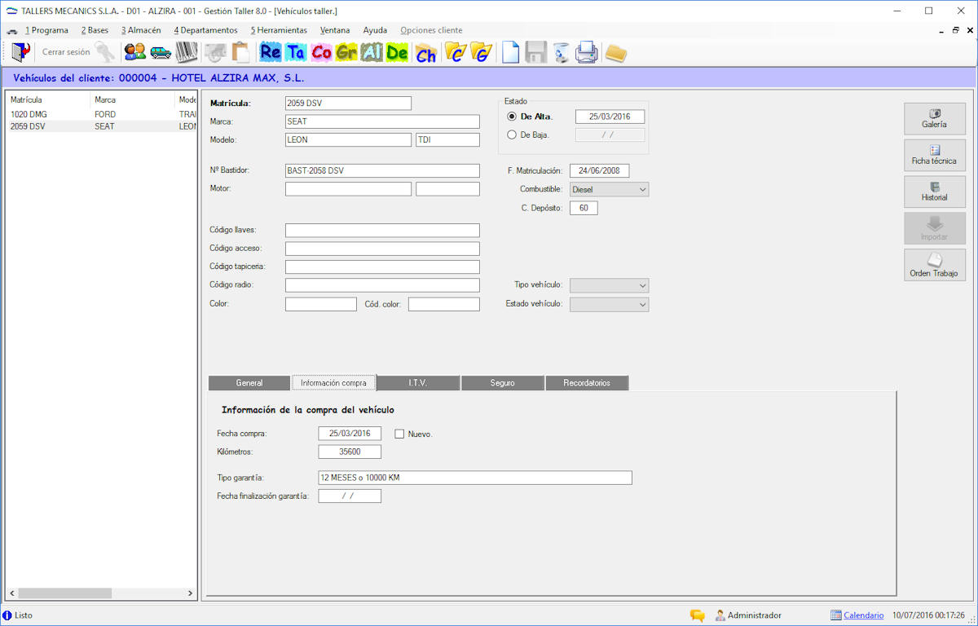Click the keys icon beside Cerrar sesión
978x626 pixels.
(105, 52)
